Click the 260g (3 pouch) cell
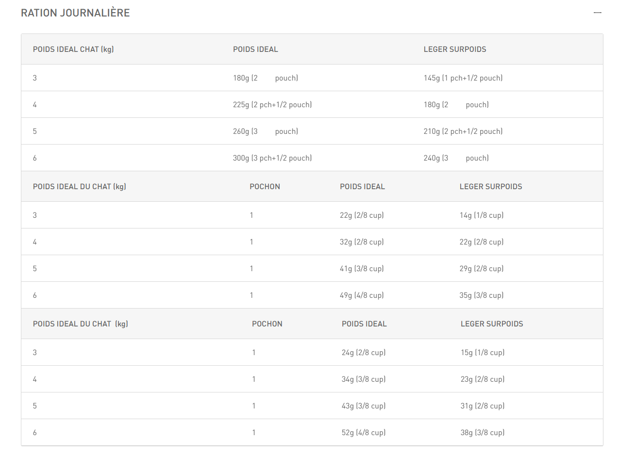The image size is (618, 456). coord(265,131)
